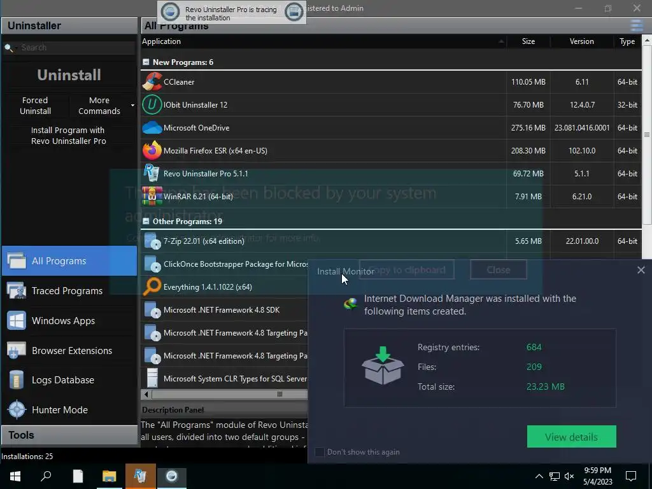Open File Explorer from taskbar
The width and height of the screenshot is (652, 489).
coord(109,476)
